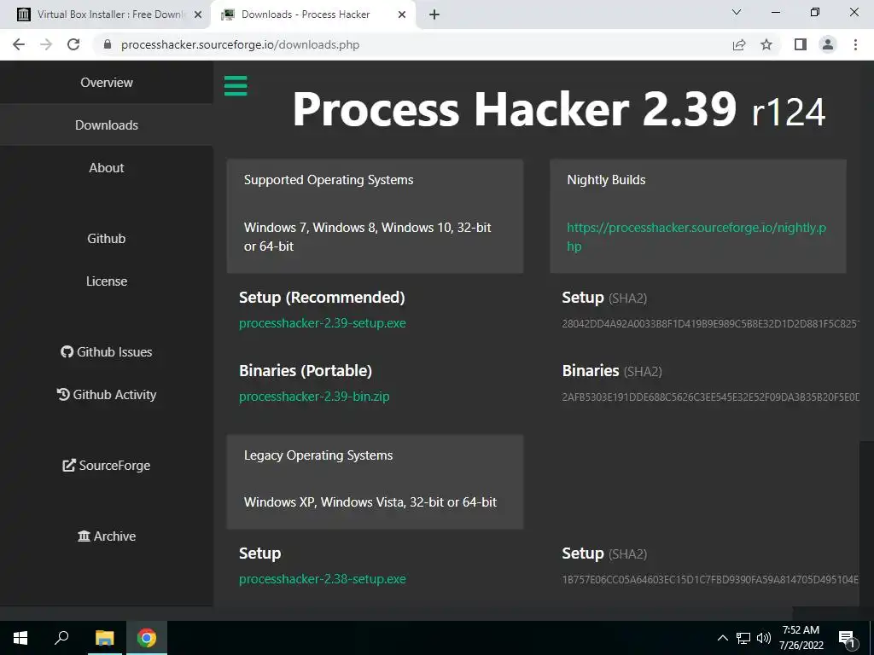Image resolution: width=874 pixels, height=655 pixels.
Task: Click the Legacy Operating Systems card title
Action: tap(318, 455)
